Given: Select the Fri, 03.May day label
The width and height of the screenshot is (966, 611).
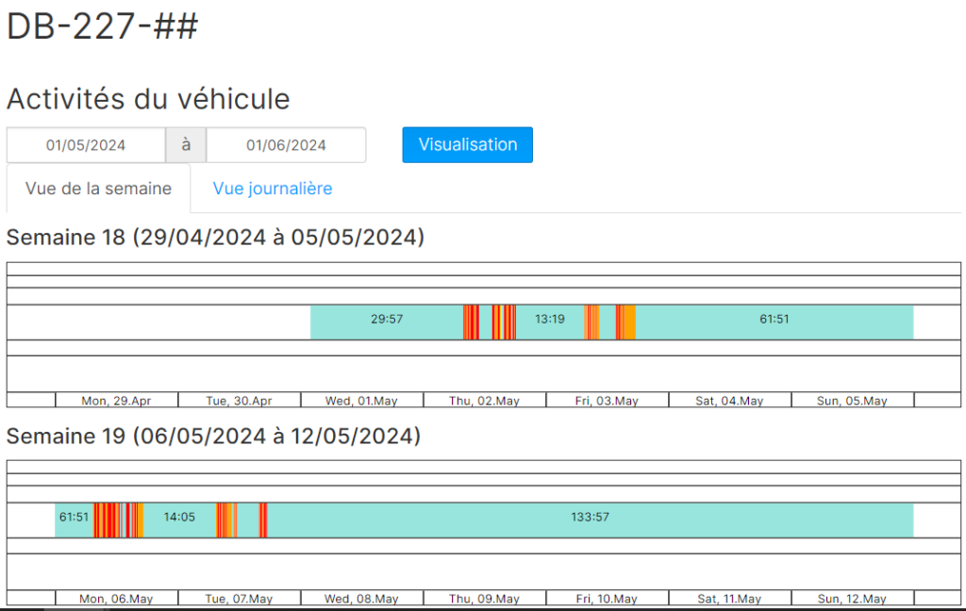Looking at the screenshot, I should pos(607,401).
